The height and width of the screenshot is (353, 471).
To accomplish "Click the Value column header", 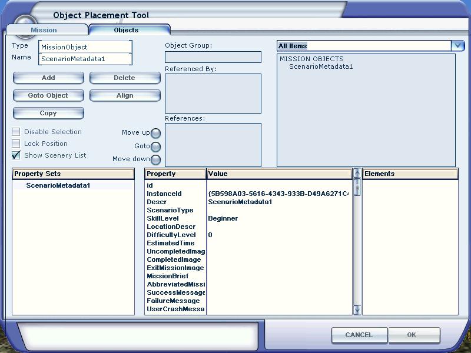I will tap(279, 174).
